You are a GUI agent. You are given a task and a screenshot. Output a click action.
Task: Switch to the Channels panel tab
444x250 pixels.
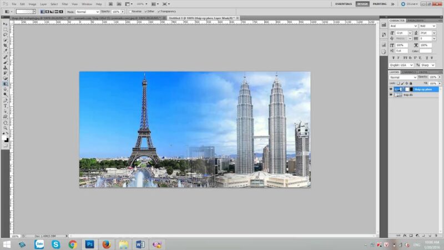pyautogui.click(x=409, y=72)
